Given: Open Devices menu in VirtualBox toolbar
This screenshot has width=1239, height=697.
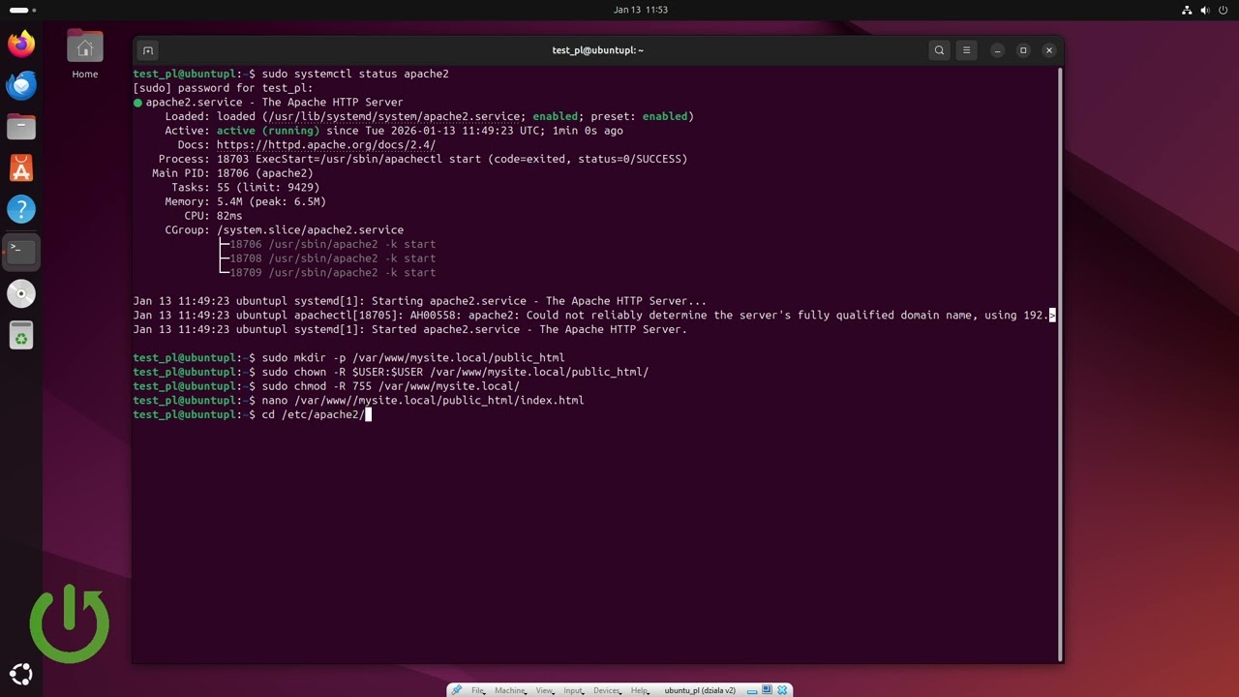Looking at the screenshot, I should [x=607, y=690].
